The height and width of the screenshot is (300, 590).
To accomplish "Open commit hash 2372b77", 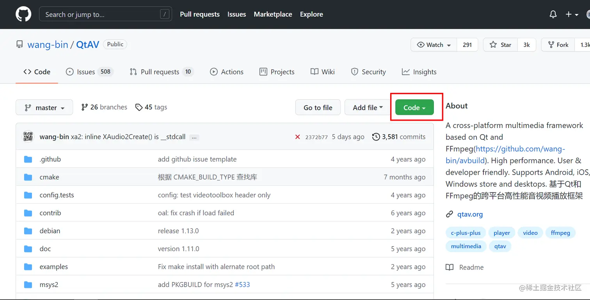I will pyautogui.click(x=316, y=137).
